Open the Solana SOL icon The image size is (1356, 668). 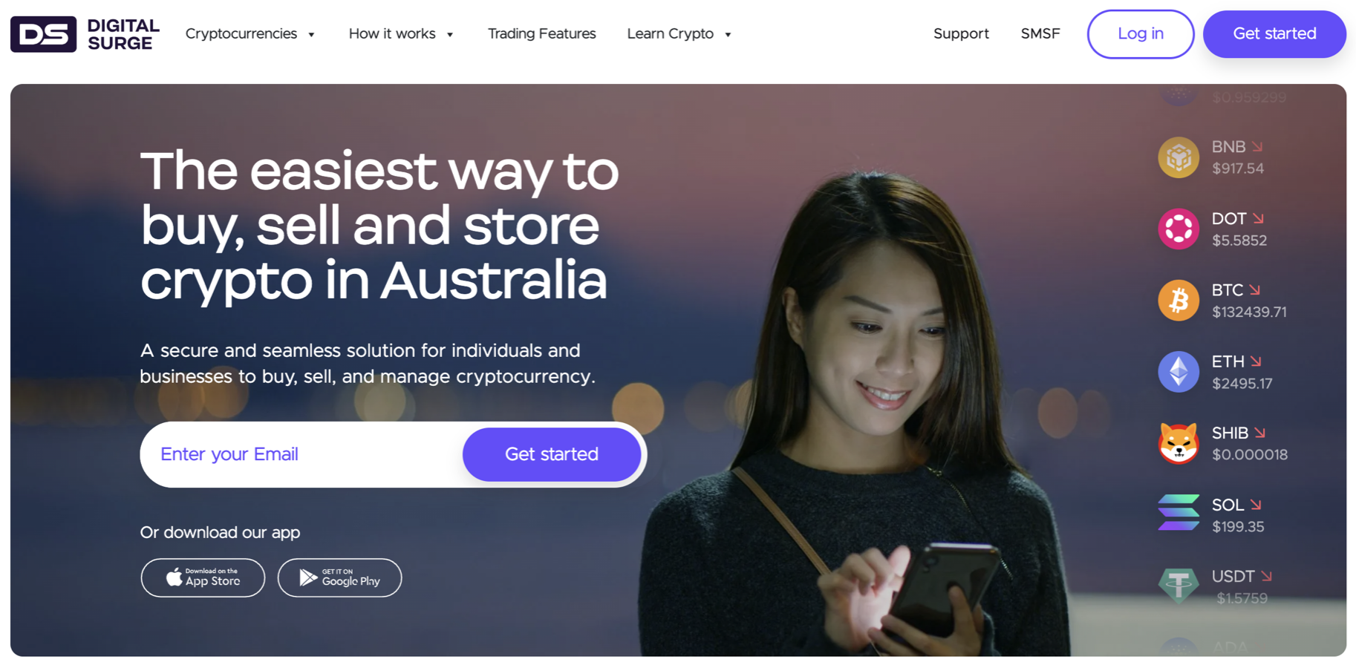1179,513
